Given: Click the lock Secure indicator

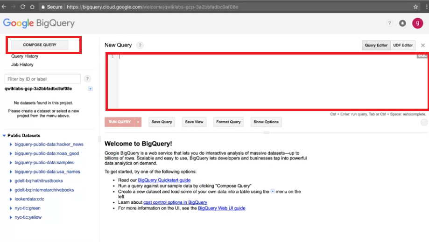Looking at the screenshot, I should [52, 7].
